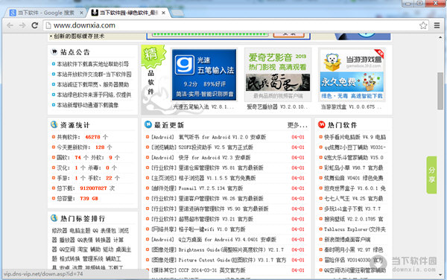Open CCCP 2014-03-31 英文官方版 entry

212,270
